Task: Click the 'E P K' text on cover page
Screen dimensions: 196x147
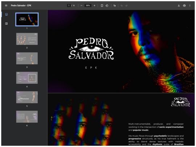Action: (x=91, y=68)
